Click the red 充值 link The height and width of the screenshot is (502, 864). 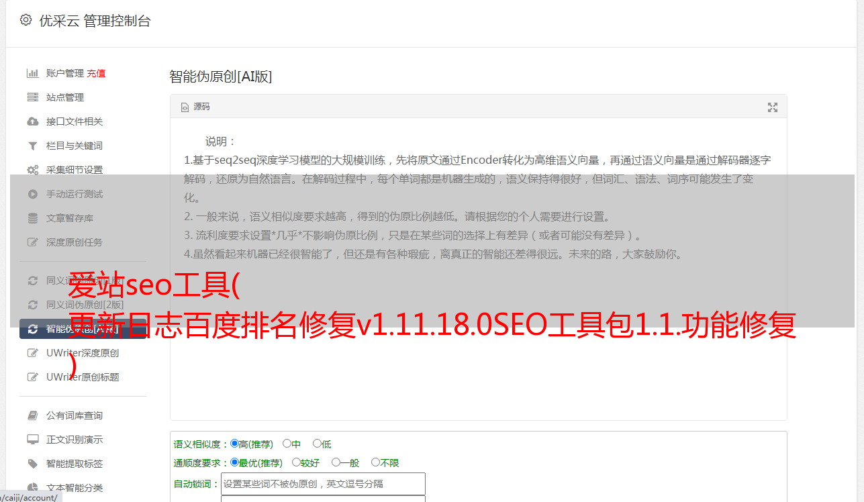(96, 73)
